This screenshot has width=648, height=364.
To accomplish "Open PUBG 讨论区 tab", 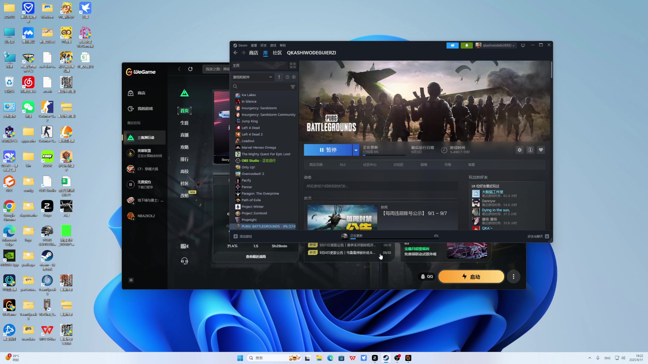I will coord(398,165).
